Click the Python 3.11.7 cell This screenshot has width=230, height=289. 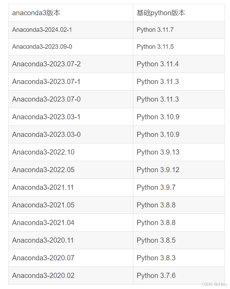179,30
